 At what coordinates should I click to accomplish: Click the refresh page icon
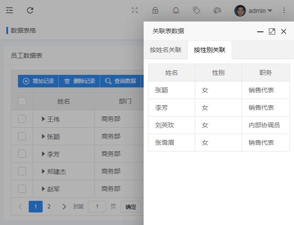point(30,10)
